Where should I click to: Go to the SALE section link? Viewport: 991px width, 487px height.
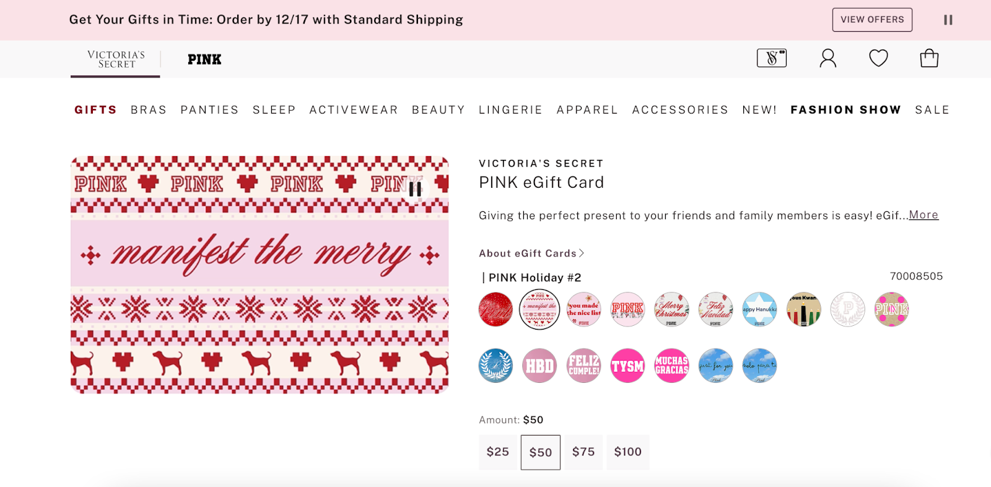(x=932, y=110)
